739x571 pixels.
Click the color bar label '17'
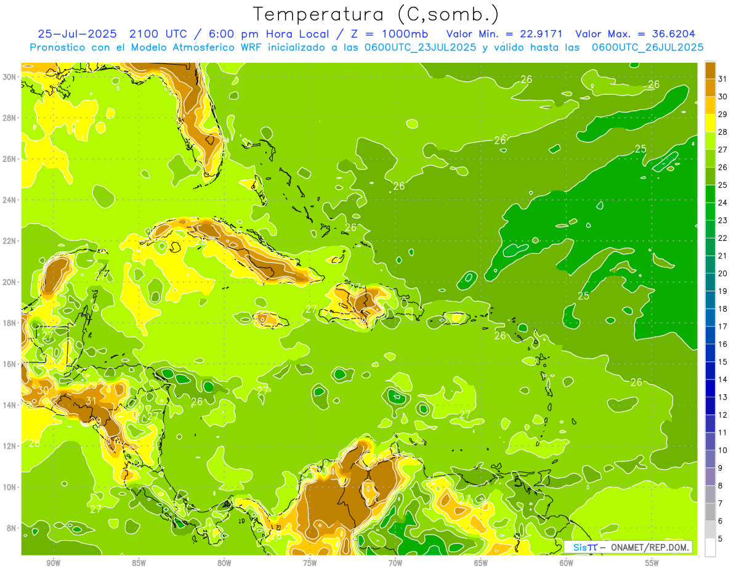point(723,326)
